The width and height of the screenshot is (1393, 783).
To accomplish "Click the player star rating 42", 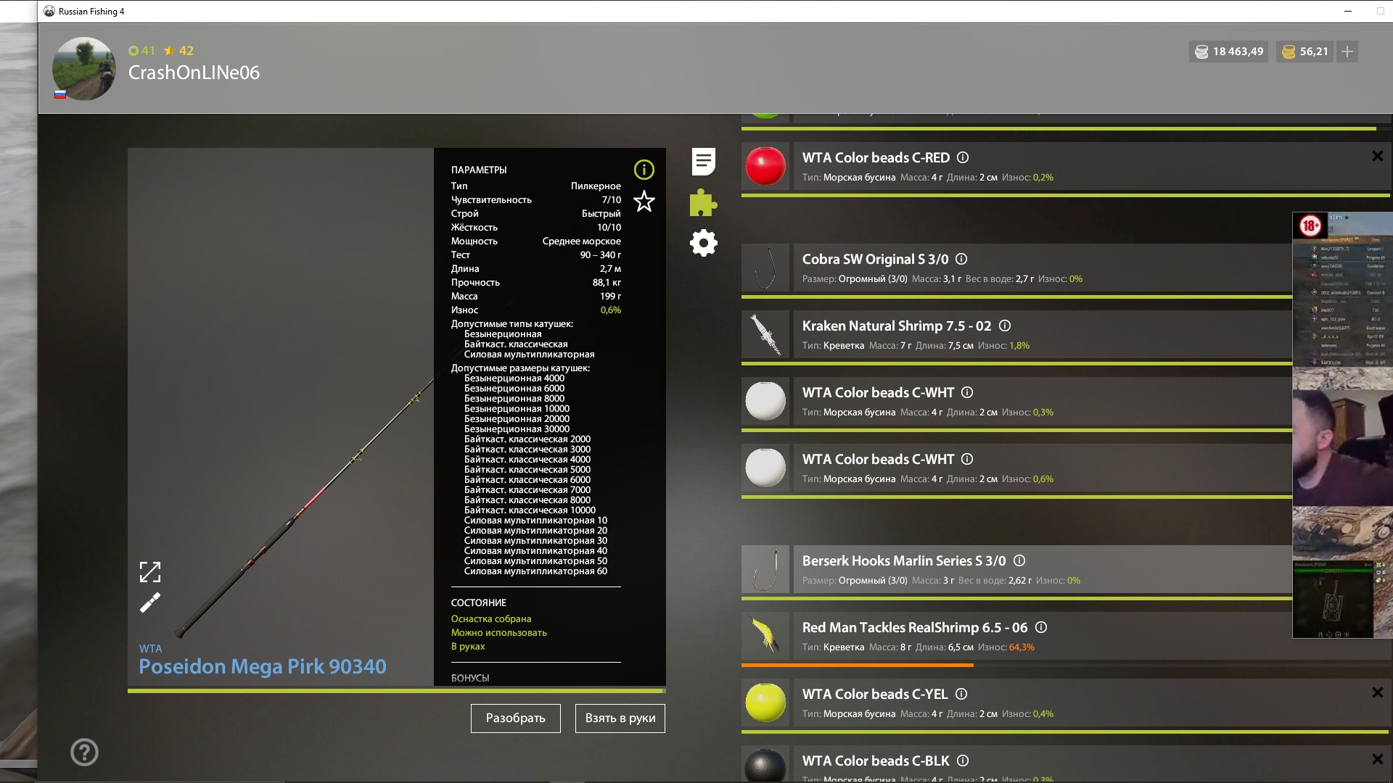I will point(178,51).
